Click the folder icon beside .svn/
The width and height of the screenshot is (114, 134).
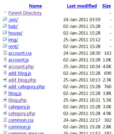(5, 19)
